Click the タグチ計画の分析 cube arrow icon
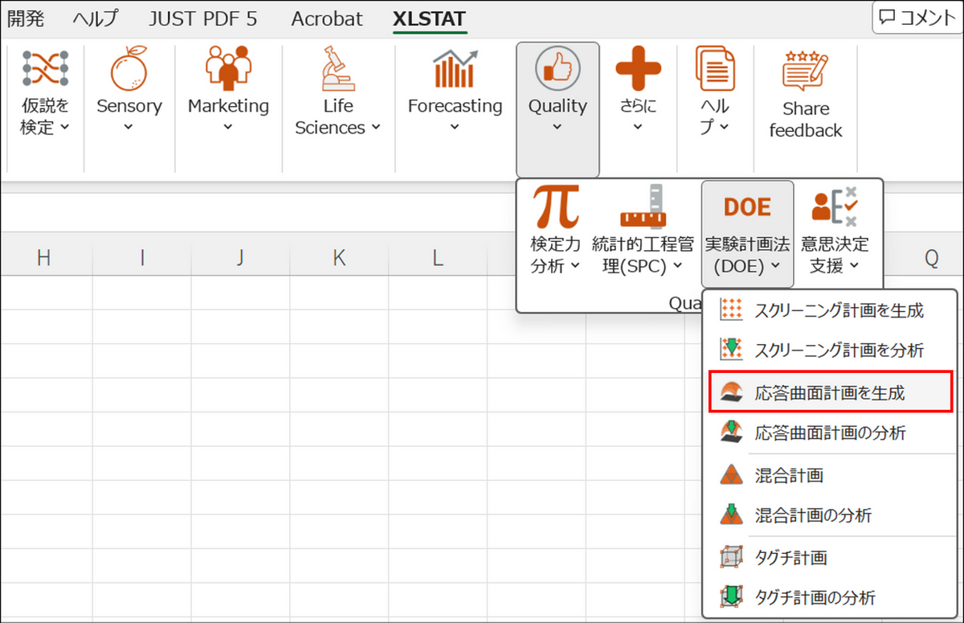 click(731, 596)
